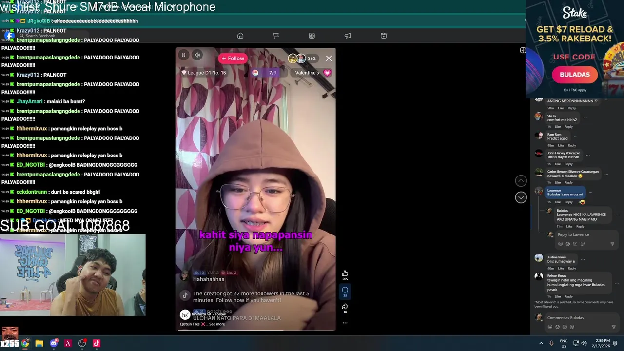Show hidden system tray icons

(541, 343)
